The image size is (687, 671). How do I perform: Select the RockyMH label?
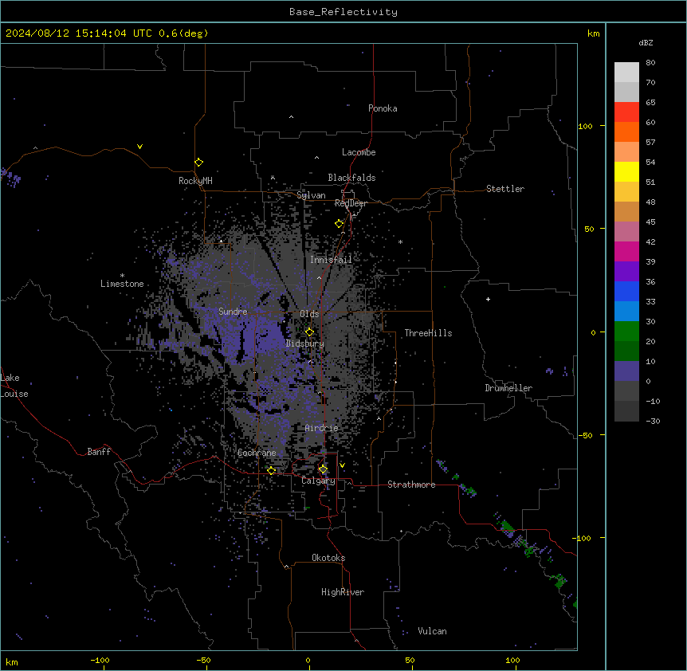(x=195, y=181)
